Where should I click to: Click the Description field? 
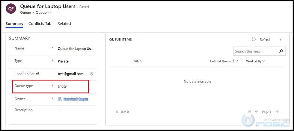[x=60, y=110]
